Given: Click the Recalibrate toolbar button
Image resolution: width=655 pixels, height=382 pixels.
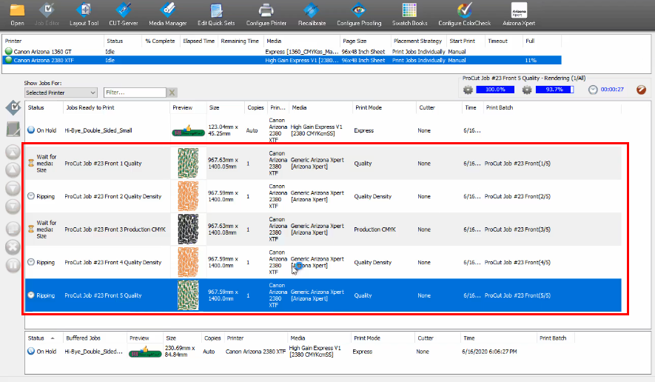Looking at the screenshot, I should pyautogui.click(x=314, y=13).
